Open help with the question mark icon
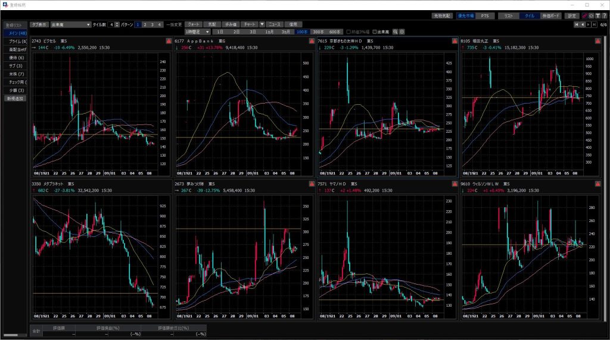Image resolution: width=610 pixels, height=340 pixels. pos(604,15)
